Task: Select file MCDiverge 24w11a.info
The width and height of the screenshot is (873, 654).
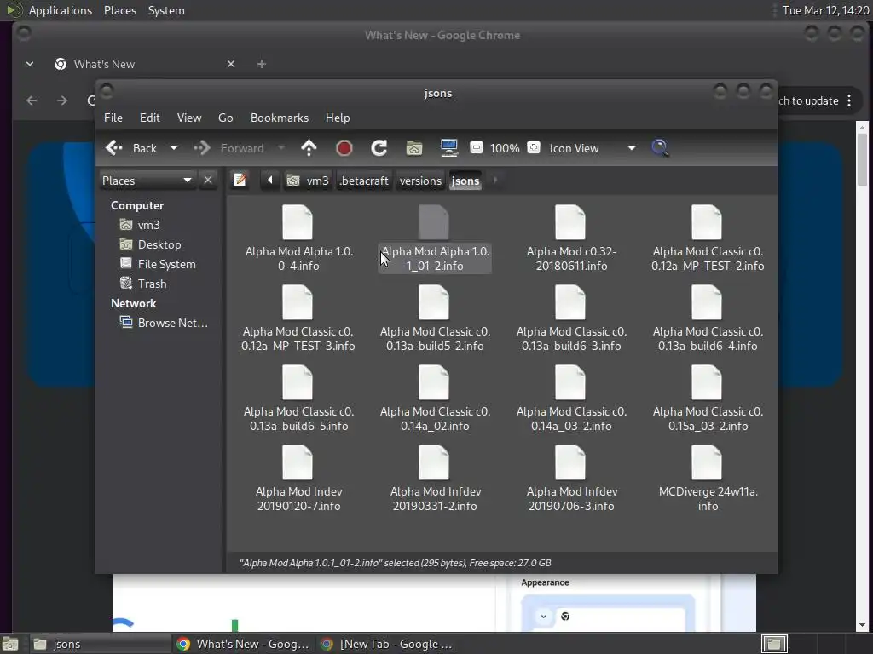Action: tap(707, 479)
